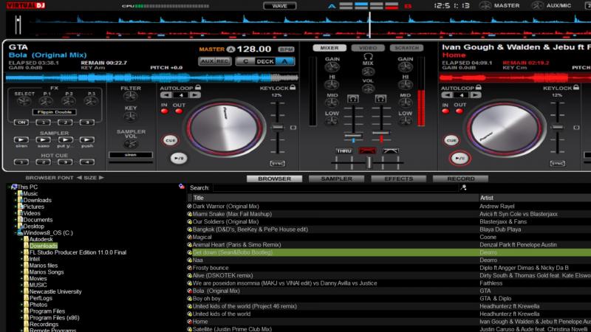591x332 pixels.
Task: Click the SAMPLER VOL knob
Action: pos(131,144)
